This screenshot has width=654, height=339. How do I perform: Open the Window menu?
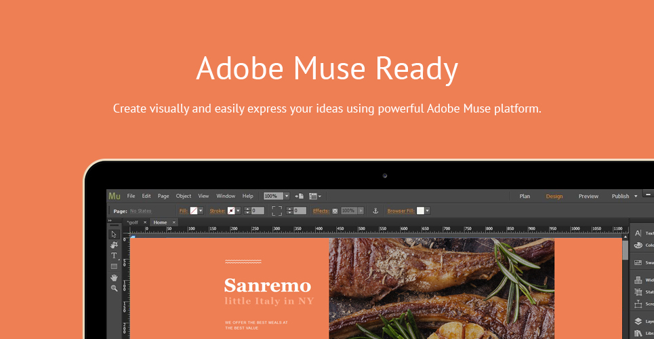[226, 196]
